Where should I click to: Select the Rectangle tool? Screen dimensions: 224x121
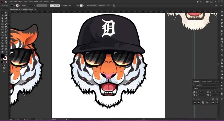coord(2,24)
